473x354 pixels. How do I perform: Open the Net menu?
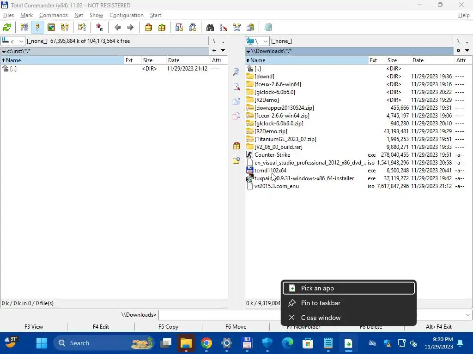(x=79, y=15)
